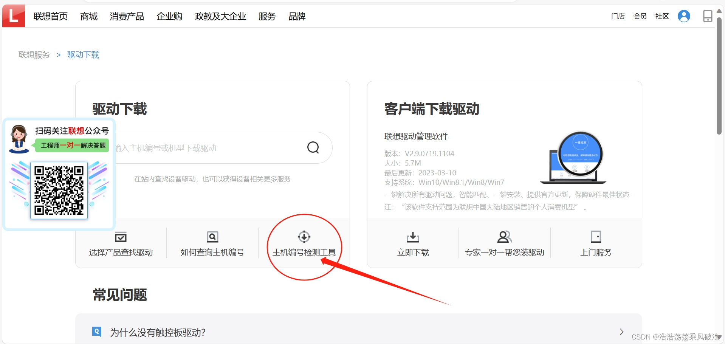Click the 如何查询主机编号 icon

212,237
